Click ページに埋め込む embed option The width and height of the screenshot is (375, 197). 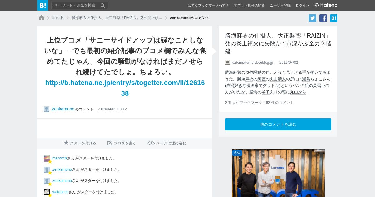(167, 143)
